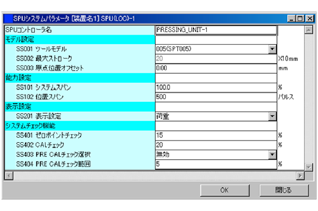Click the X10mm unit label
318x211 pixels.
click(x=288, y=59)
